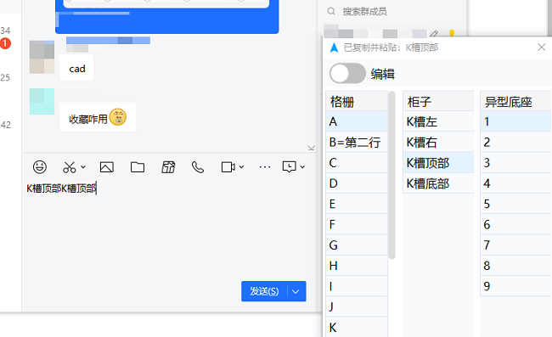The width and height of the screenshot is (552, 337).
Task: Select item 3 in 异型底座 list
Action: pyautogui.click(x=515, y=162)
